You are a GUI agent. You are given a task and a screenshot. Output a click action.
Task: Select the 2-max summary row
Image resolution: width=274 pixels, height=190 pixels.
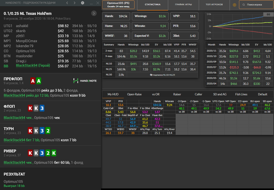pos(150,51)
